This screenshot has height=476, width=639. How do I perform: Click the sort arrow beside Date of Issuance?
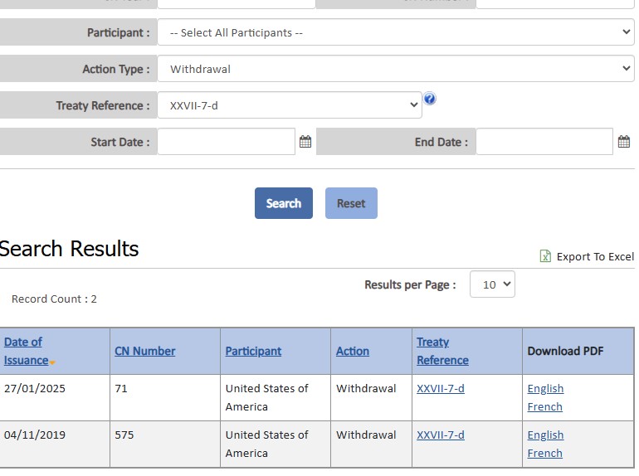[52, 362]
